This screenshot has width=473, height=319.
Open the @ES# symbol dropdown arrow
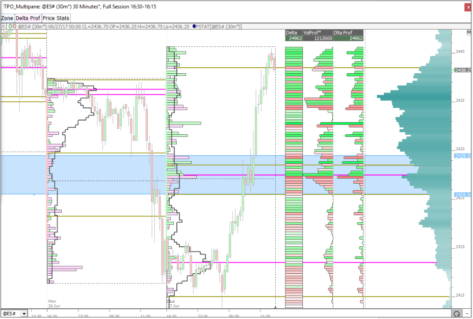23,314
